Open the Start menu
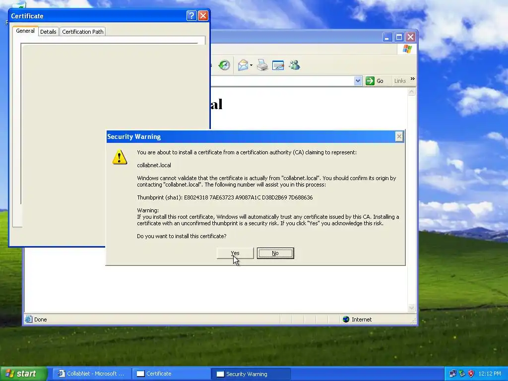The image size is (508, 381). tap(23, 374)
